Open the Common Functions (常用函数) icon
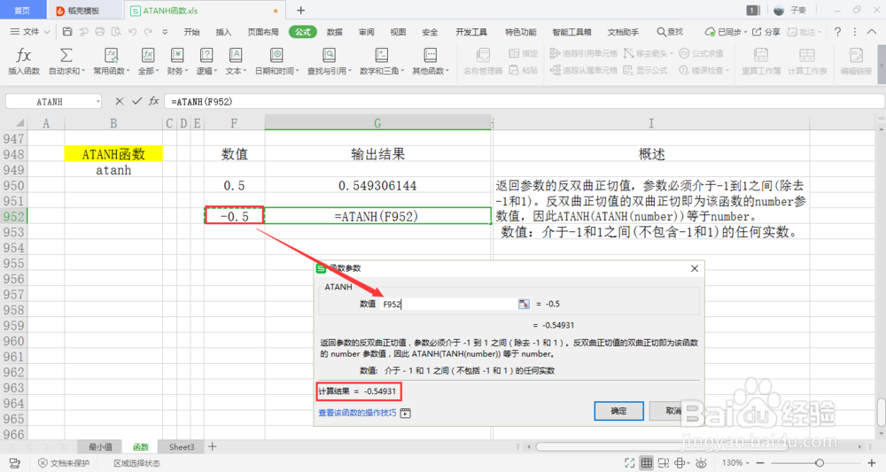 [x=112, y=55]
